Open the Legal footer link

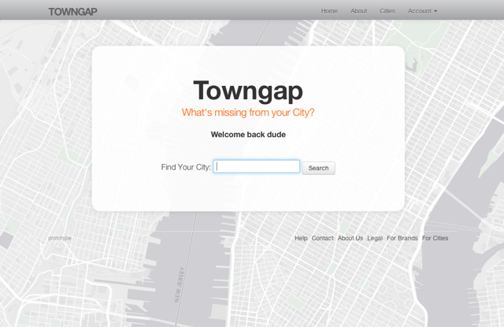(375, 238)
